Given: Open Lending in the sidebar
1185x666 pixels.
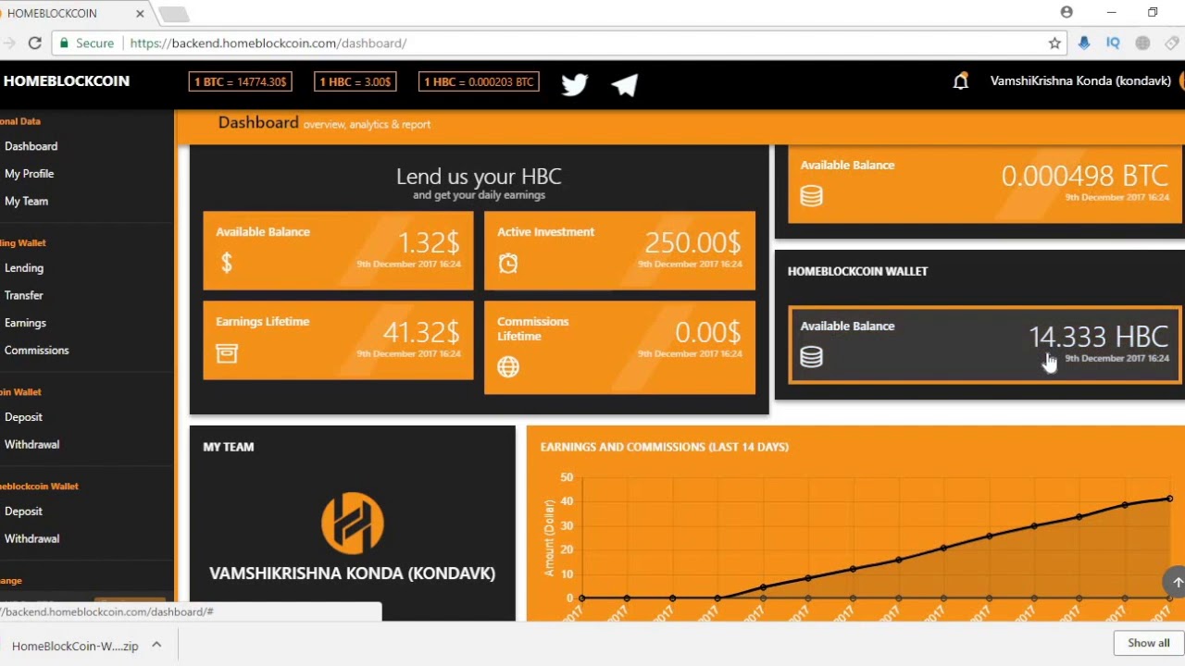Looking at the screenshot, I should coord(23,268).
